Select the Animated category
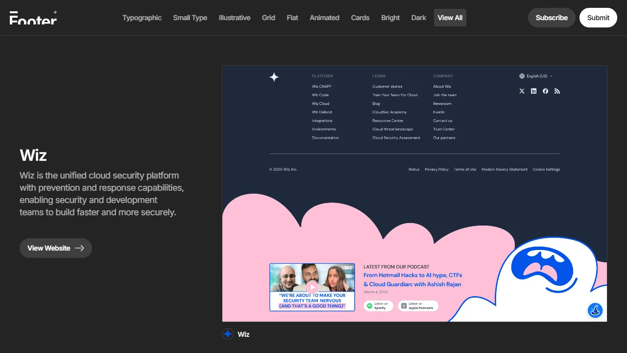Viewport: 627px width, 353px height. tap(324, 18)
